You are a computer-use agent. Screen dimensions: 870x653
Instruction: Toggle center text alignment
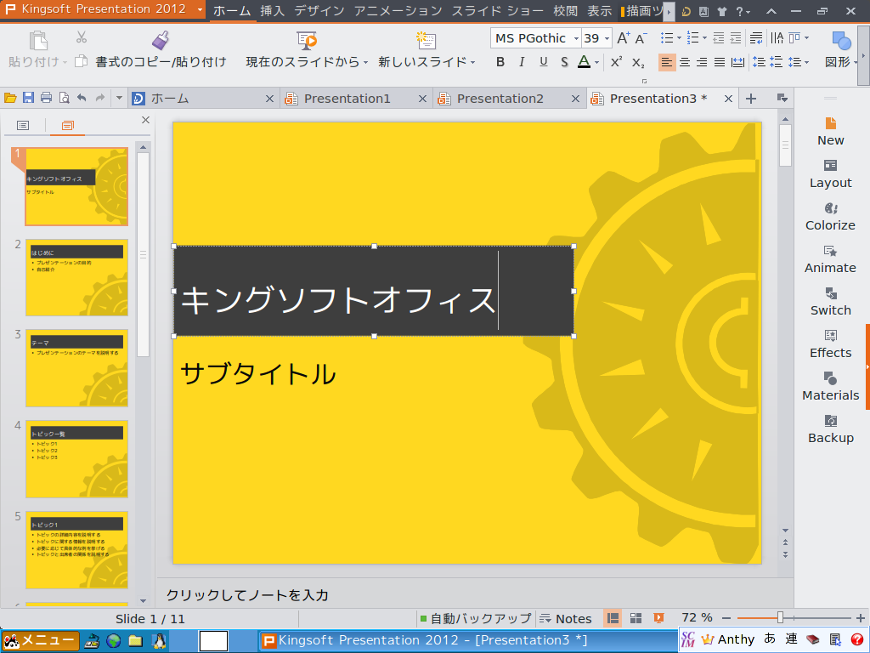[685, 62]
